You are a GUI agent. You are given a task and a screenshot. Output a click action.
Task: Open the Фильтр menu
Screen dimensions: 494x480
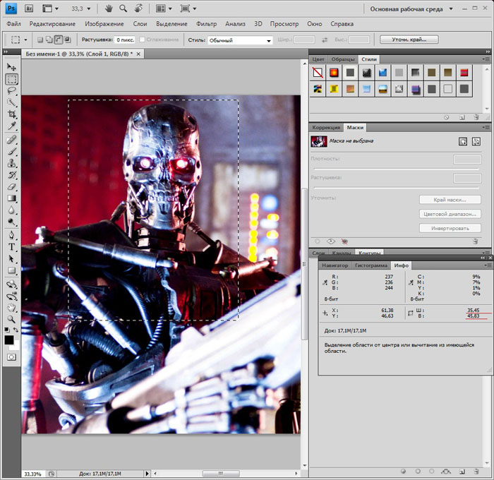point(206,24)
